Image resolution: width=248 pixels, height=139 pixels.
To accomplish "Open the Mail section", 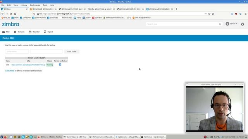I will click(x=6, y=32).
